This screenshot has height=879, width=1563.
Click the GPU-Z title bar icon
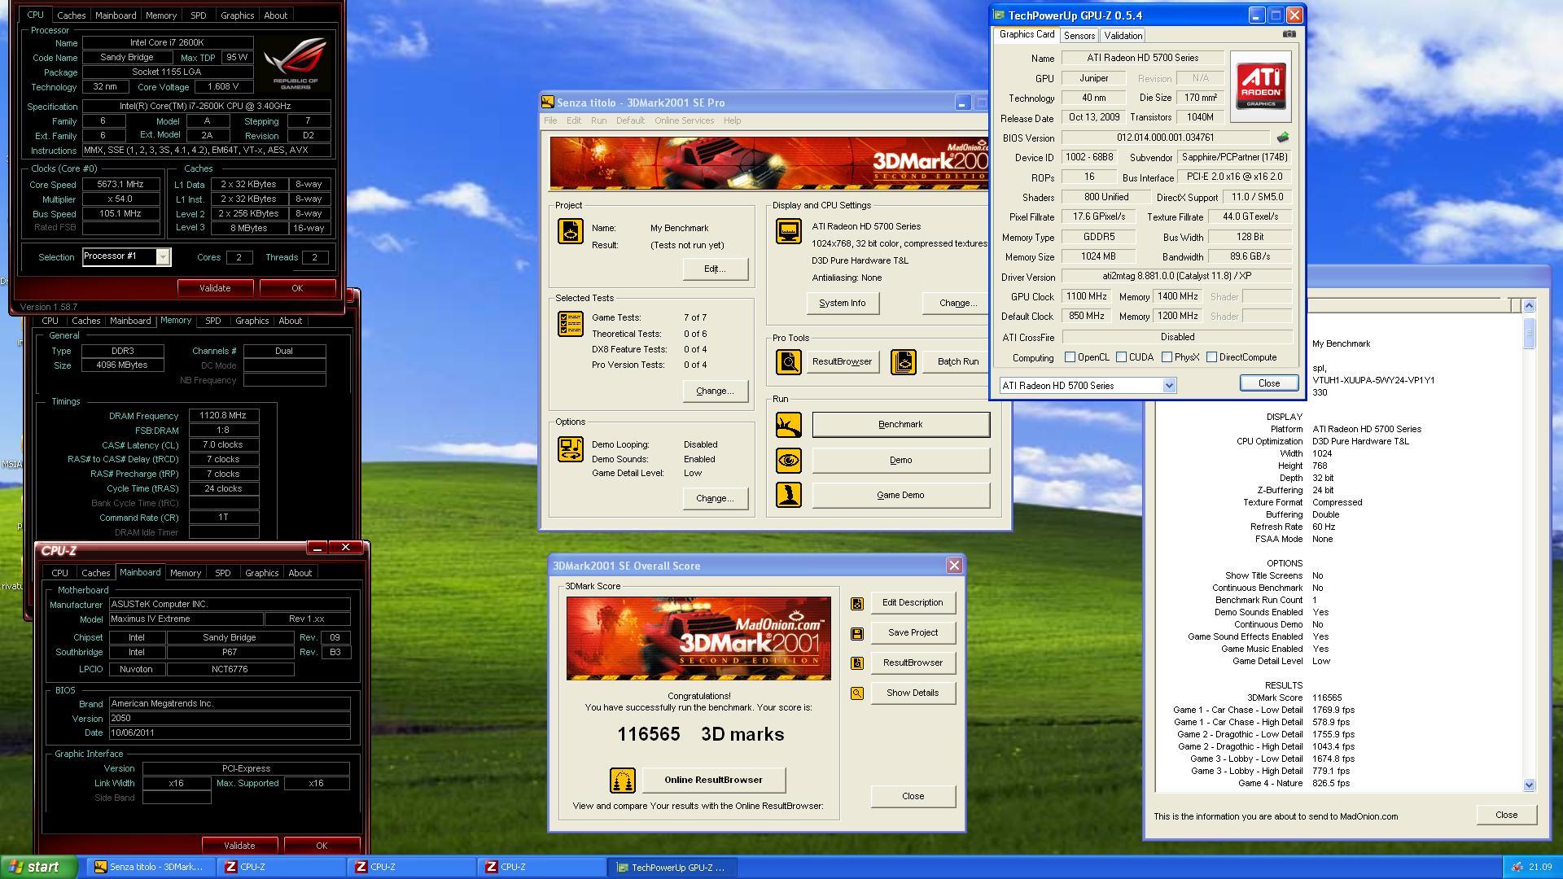(1000, 15)
